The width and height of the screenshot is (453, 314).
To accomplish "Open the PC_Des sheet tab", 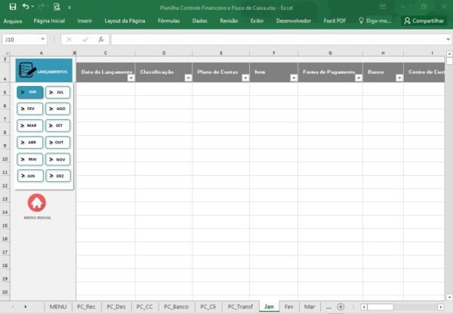I will (116, 306).
